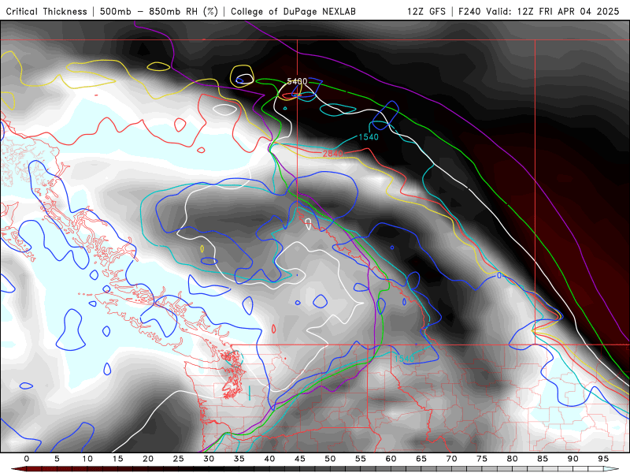The width and height of the screenshot is (630, 473).
Task: Select the colorbar tick label '80'
Action: [513, 459]
